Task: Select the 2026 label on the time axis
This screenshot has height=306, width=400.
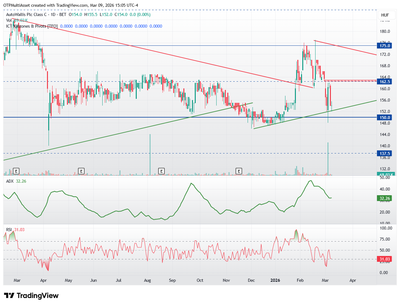Action: pos(275,280)
